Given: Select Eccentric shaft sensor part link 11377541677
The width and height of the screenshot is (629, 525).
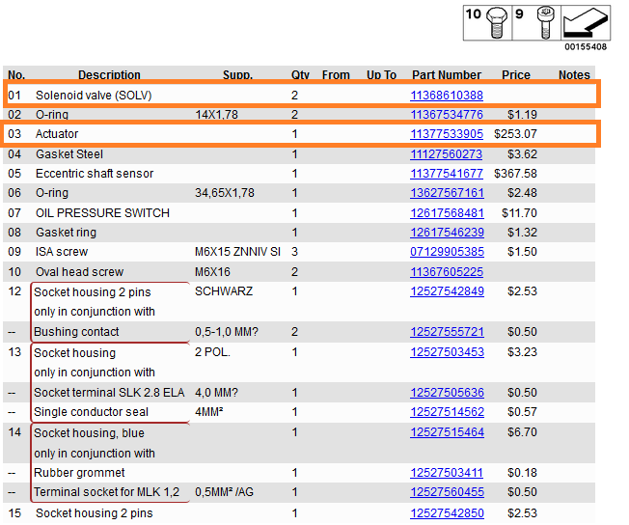Looking at the screenshot, I should (447, 174).
